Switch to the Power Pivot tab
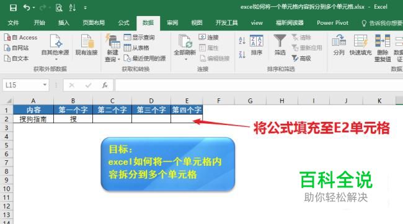The width and height of the screenshot is (403, 224). 332,23
